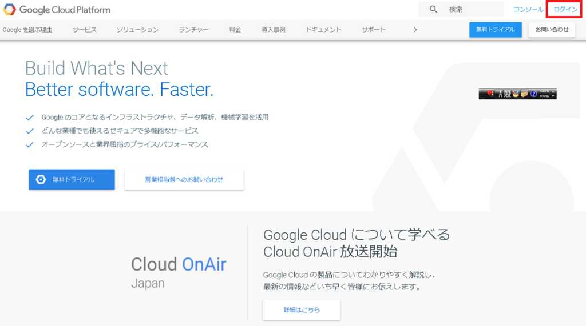Open the コンソール link
The height and width of the screenshot is (326, 586).
(x=528, y=9)
